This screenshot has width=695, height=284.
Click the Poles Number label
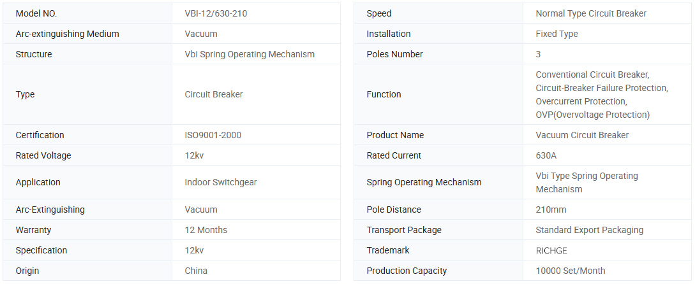click(394, 54)
